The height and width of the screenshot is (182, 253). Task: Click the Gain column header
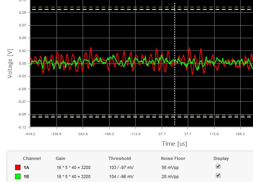(61, 158)
